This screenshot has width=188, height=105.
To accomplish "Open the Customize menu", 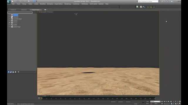I will (76, 4).
